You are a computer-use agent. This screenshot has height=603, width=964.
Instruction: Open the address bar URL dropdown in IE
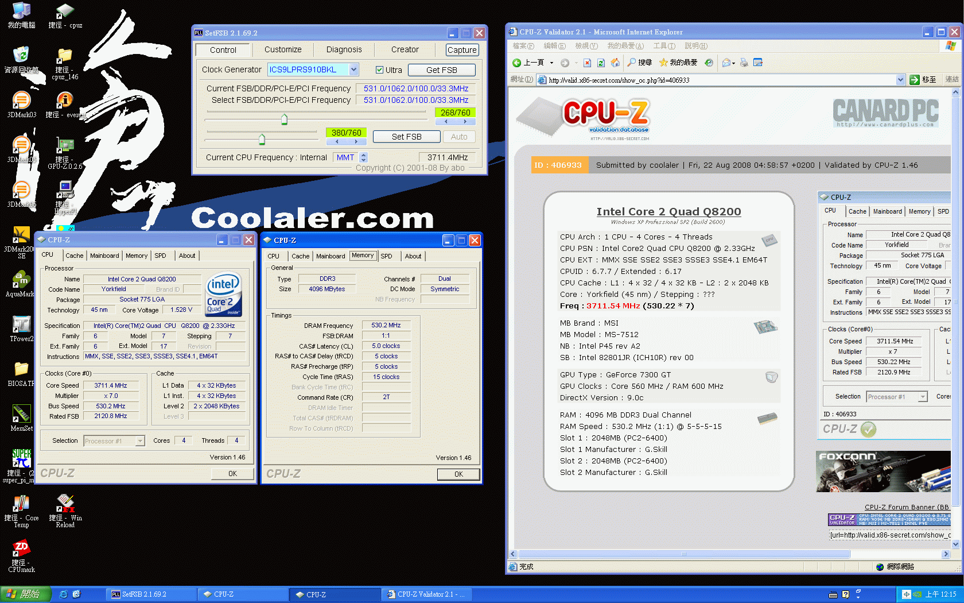(x=900, y=80)
